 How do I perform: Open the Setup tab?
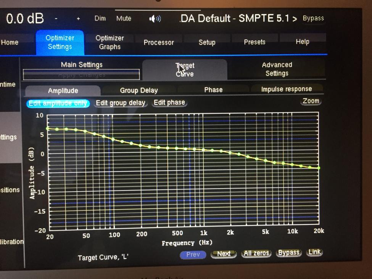tap(207, 42)
